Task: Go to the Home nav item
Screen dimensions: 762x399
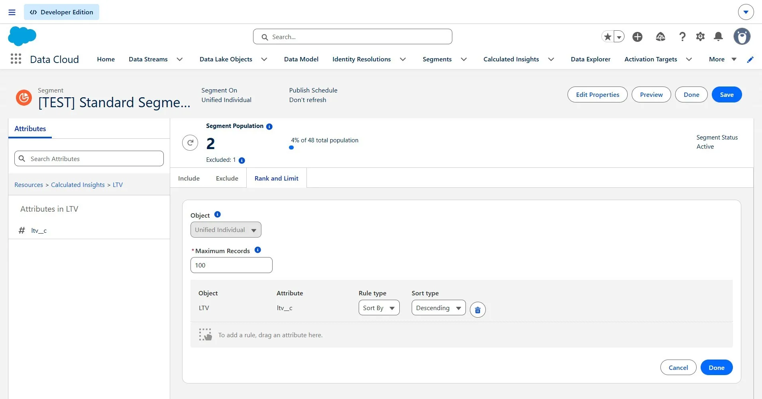Action: (x=106, y=59)
